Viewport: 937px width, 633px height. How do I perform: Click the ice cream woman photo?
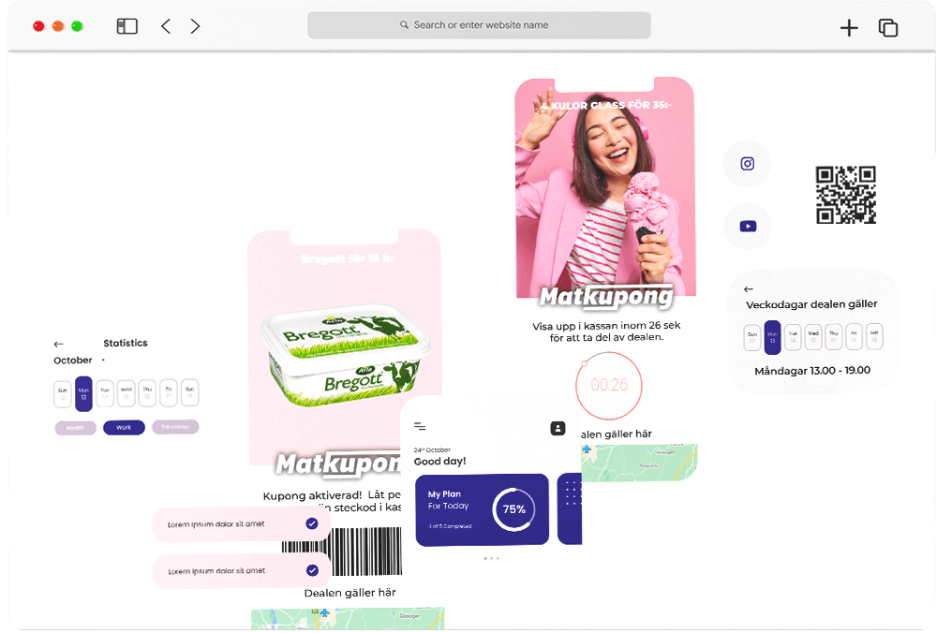pyautogui.click(x=605, y=187)
